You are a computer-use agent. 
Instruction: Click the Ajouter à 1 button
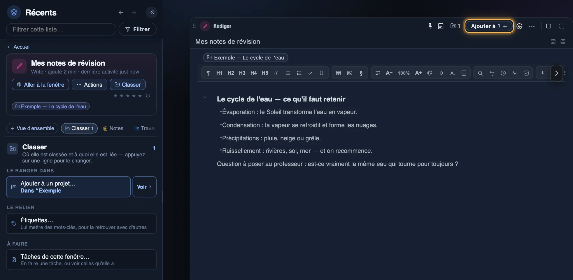click(489, 26)
